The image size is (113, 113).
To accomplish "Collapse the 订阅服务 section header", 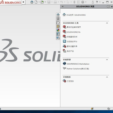I will (107, 77).
